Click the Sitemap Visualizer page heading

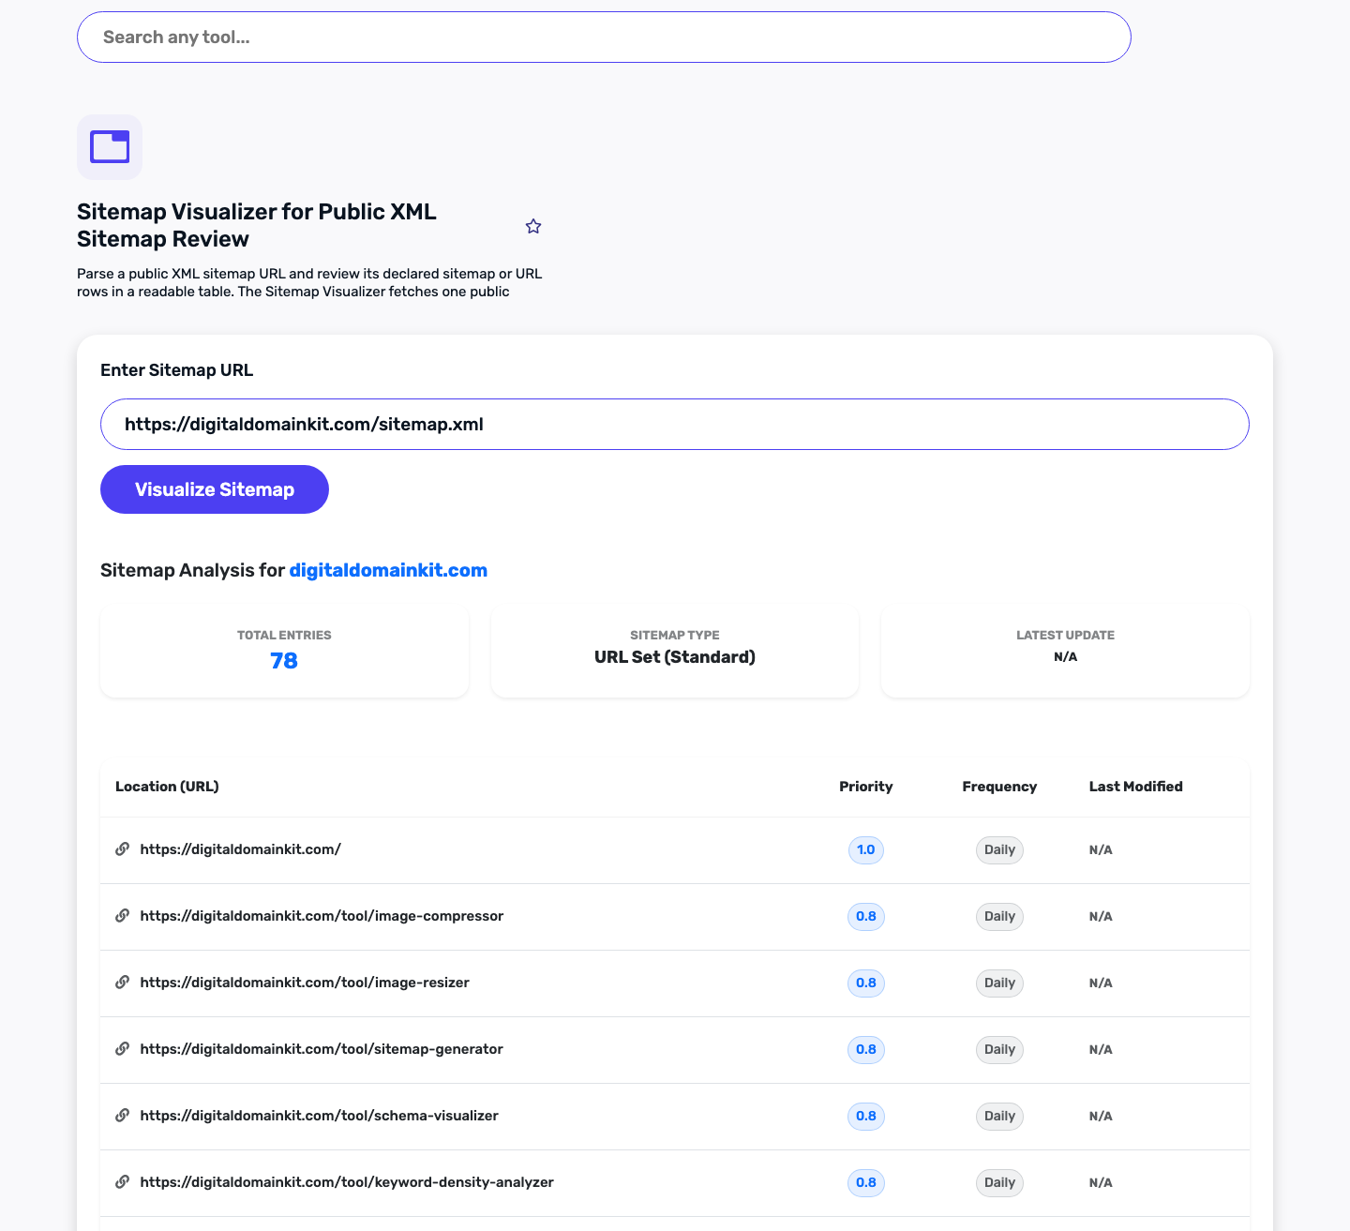coord(257,225)
